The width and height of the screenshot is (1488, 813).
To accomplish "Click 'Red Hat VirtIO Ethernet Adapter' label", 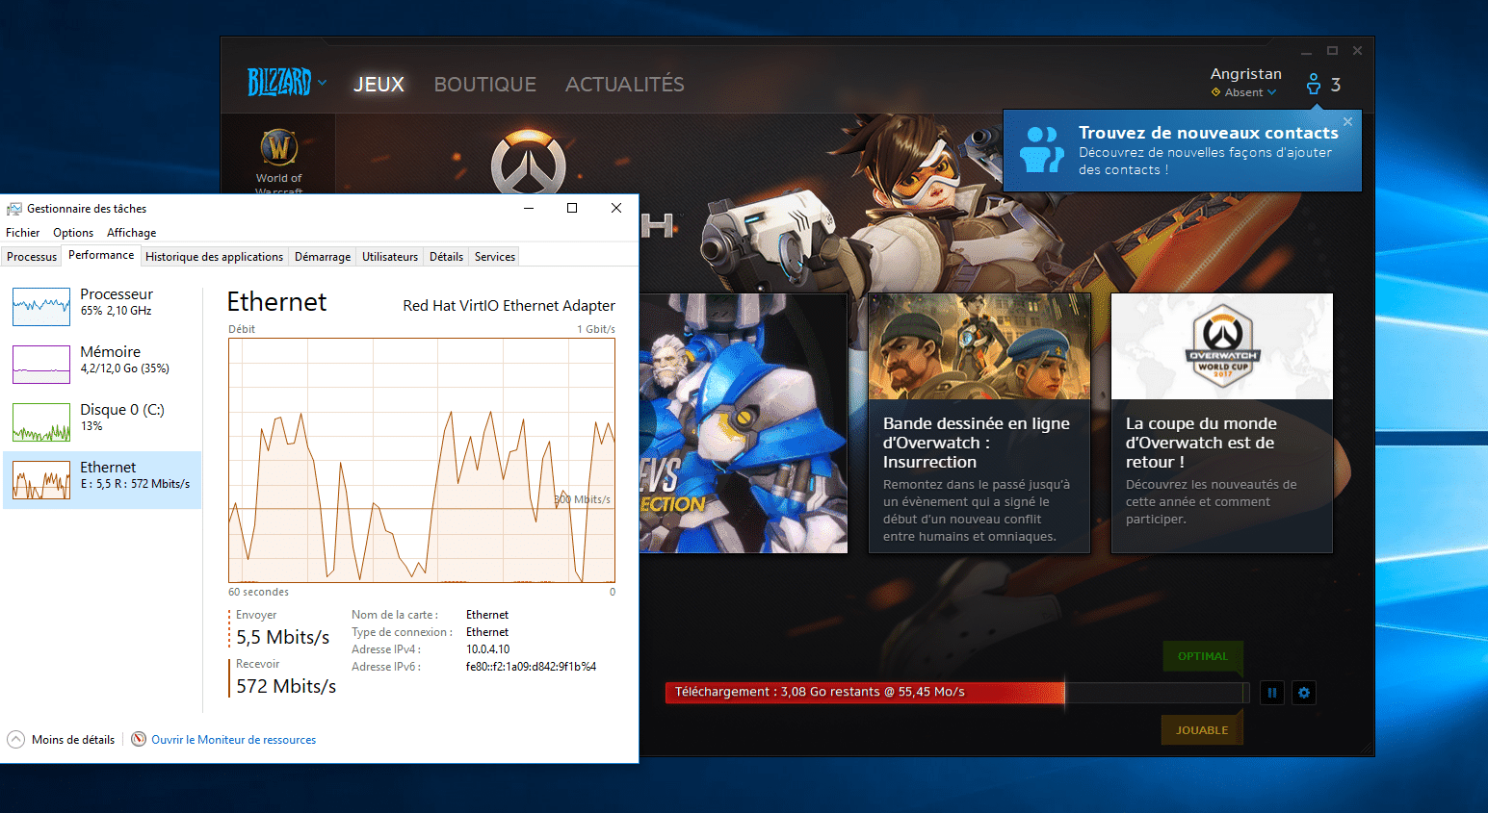I will click(509, 306).
